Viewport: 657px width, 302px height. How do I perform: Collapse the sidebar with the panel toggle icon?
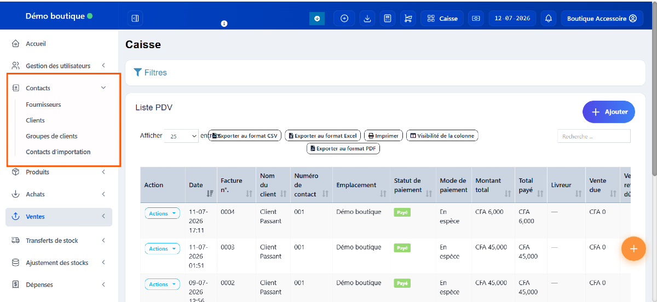[135, 19]
